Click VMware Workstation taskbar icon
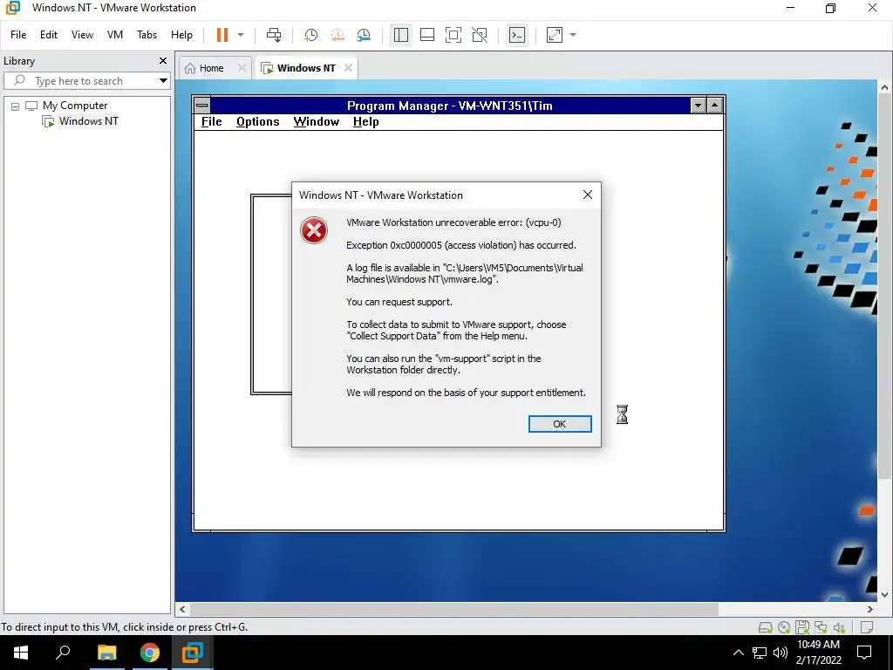The width and height of the screenshot is (893, 670). pos(192,653)
